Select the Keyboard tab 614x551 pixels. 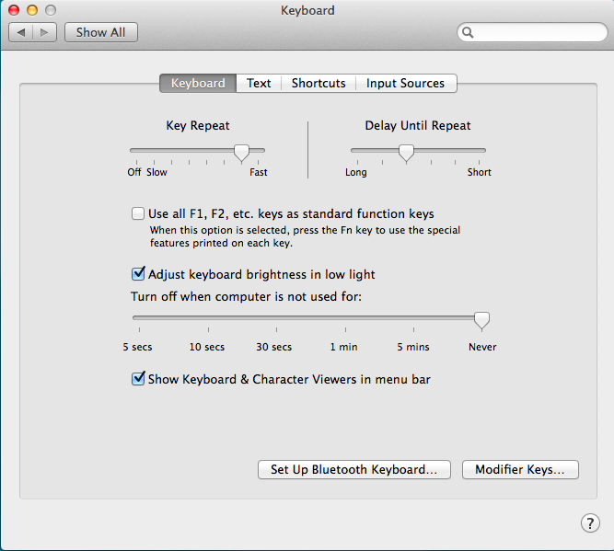(198, 83)
